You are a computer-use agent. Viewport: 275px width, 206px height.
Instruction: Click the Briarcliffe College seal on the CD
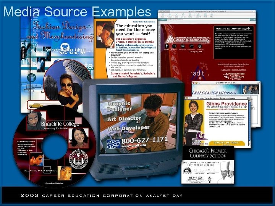pyautogui.click(x=78, y=159)
